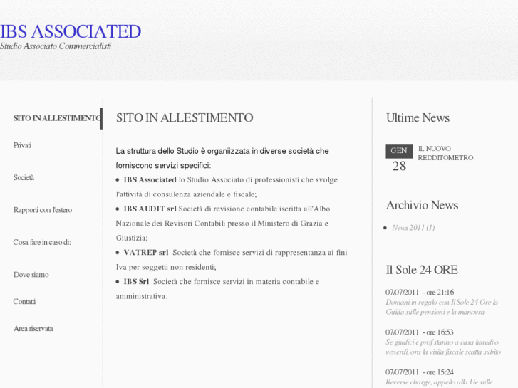Open Se giudici e prof stanno a casa article
The image size is (518, 388).
point(443,347)
